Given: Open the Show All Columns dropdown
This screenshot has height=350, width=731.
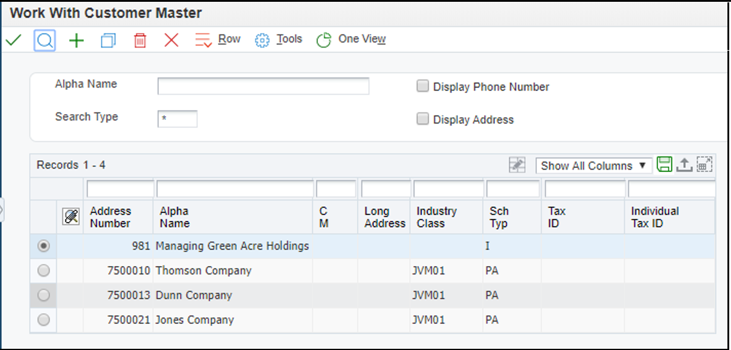Looking at the screenshot, I should [x=593, y=166].
